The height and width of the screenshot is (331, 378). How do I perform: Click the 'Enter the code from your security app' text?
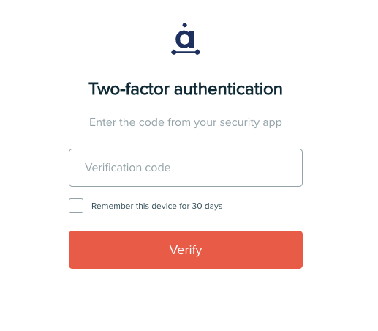coord(186,122)
